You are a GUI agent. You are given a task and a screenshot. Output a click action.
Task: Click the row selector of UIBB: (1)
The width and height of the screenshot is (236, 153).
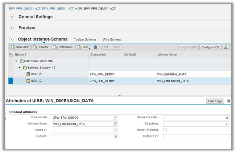click(11, 74)
